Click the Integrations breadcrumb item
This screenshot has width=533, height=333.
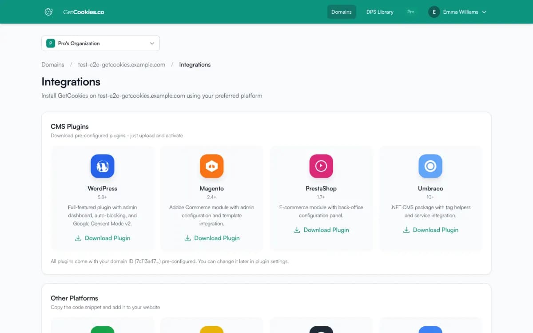tap(195, 64)
